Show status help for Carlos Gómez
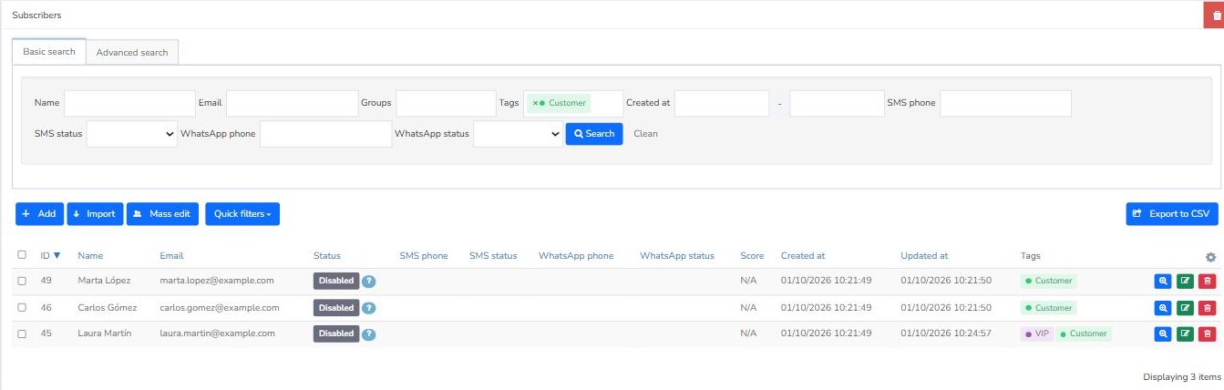The width and height of the screenshot is (1224, 390). coord(369,308)
